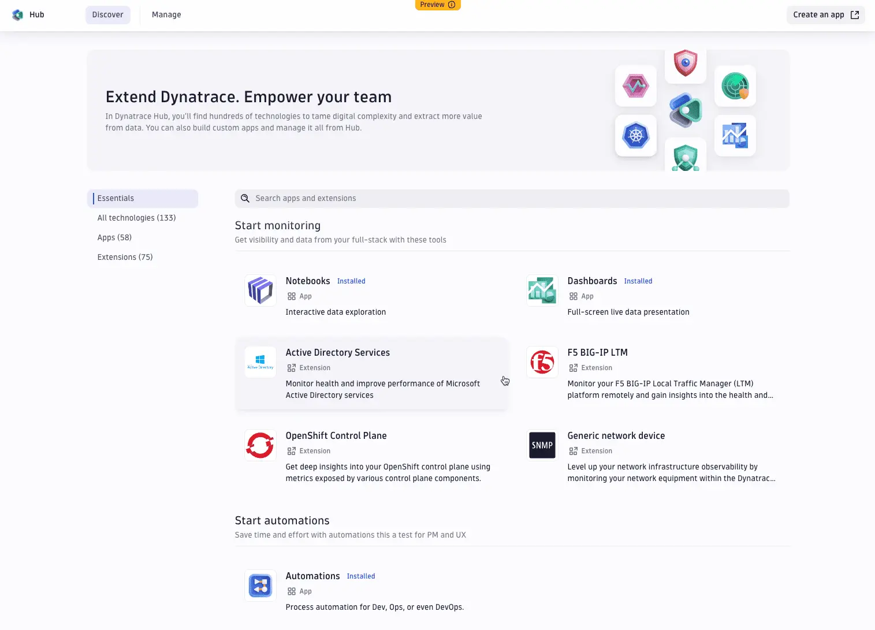Click the Create an app button

pos(826,15)
